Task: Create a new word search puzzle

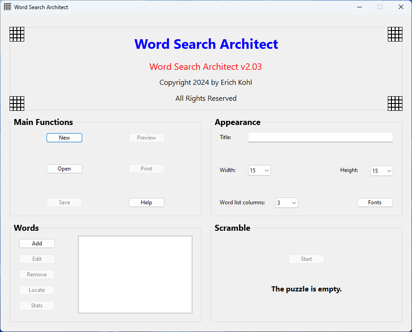Action: tap(64, 137)
